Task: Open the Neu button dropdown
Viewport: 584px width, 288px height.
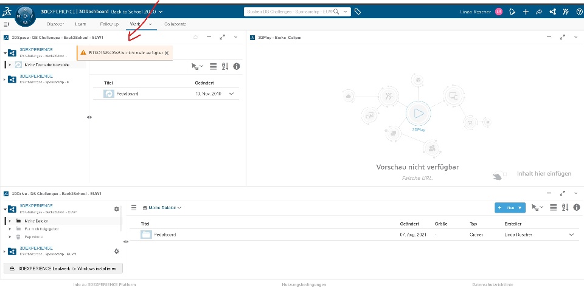Action: pyautogui.click(x=520, y=208)
